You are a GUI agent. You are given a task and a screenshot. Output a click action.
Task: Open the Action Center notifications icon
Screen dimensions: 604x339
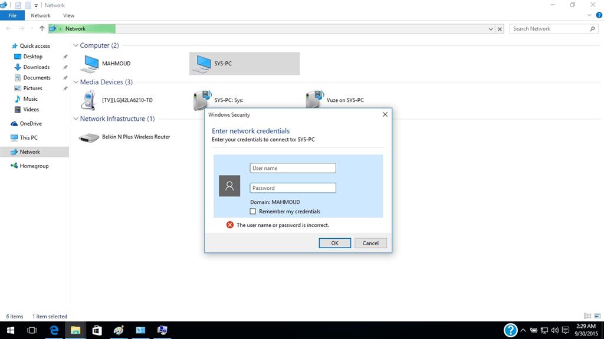[566, 330]
